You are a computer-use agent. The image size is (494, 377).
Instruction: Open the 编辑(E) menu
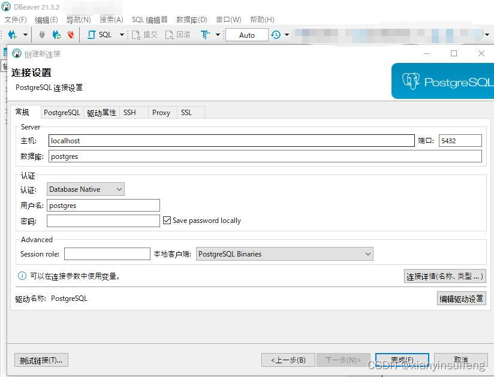pos(47,20)
